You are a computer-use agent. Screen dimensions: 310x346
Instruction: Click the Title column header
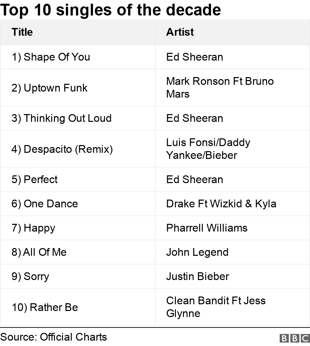tap(22, 32)
